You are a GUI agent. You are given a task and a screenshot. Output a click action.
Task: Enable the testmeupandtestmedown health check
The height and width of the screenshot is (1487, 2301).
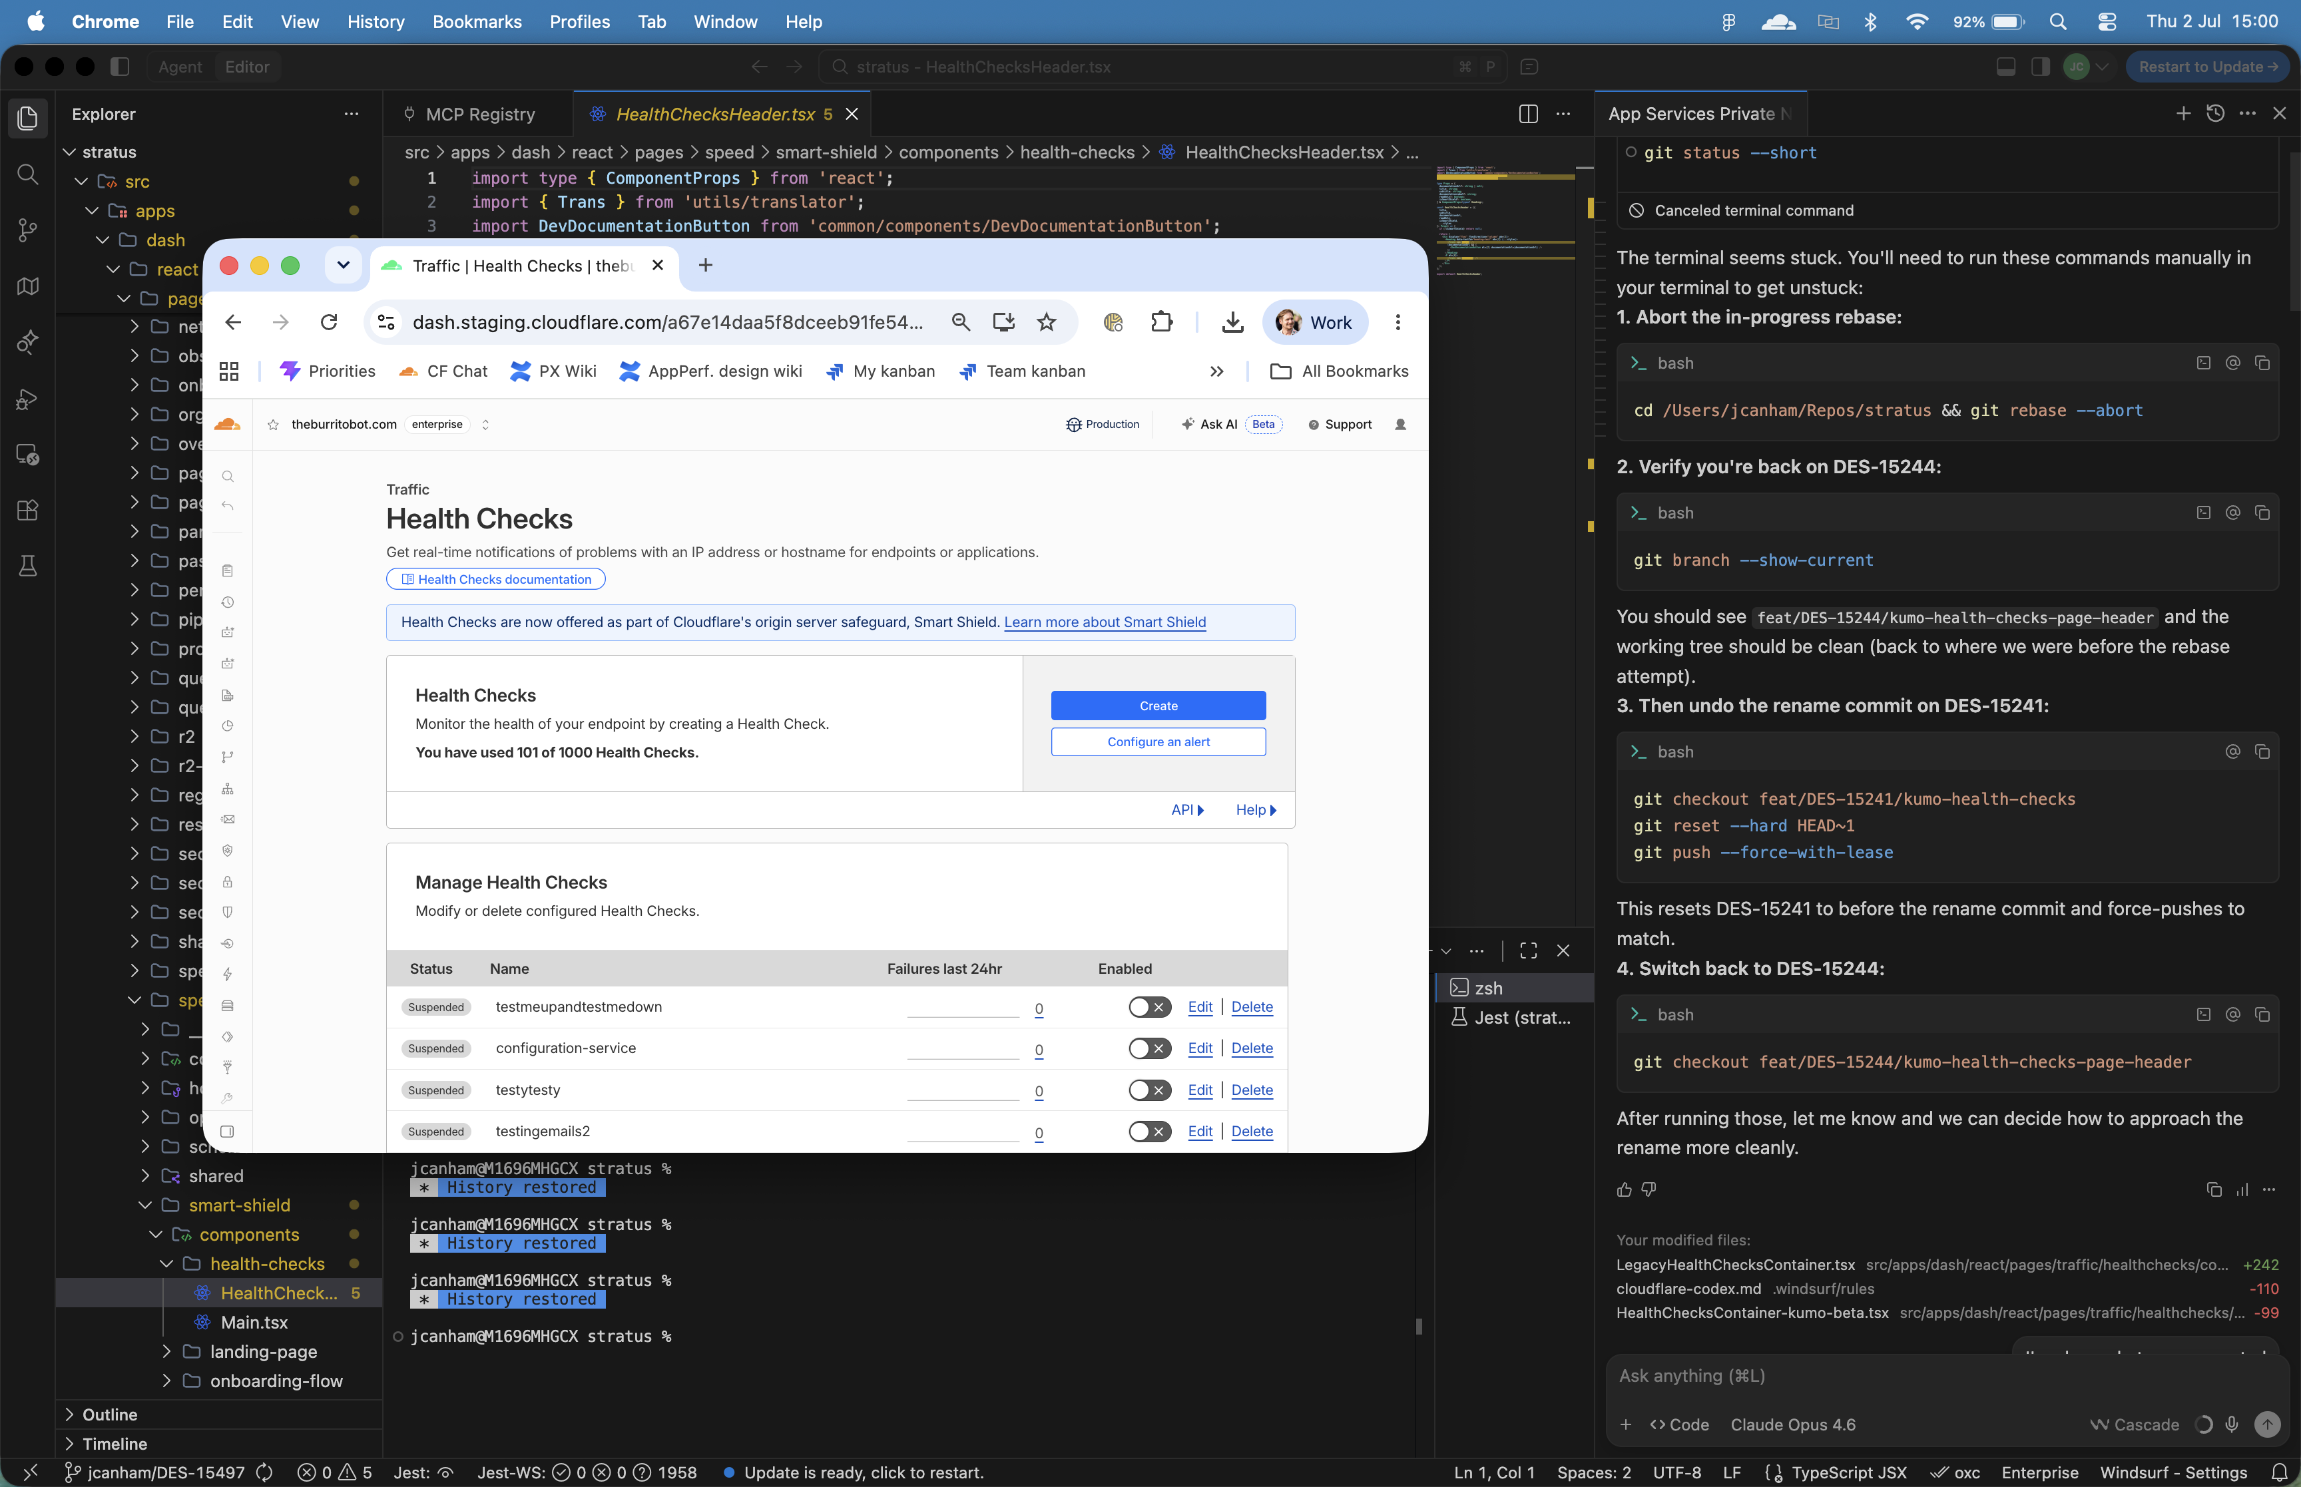(1149, 1007)
